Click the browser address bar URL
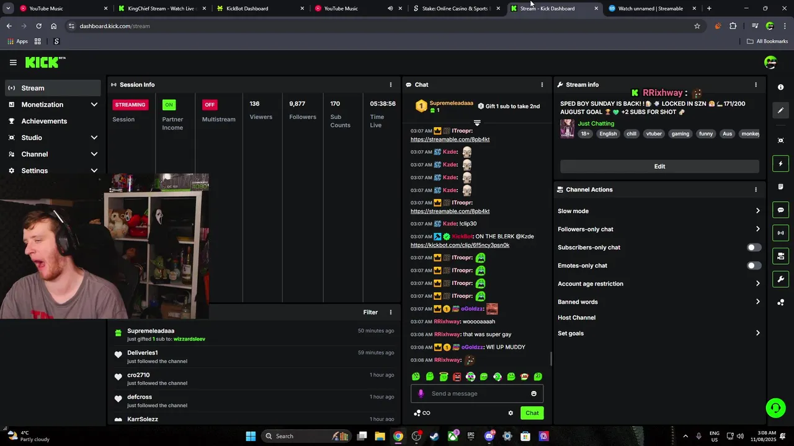 115,26
